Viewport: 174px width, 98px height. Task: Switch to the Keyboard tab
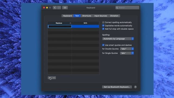67,16
